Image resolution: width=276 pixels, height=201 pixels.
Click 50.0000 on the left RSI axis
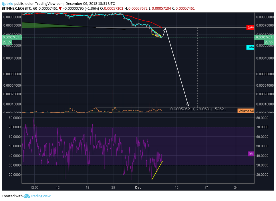pyautogui.click(x=15, y=146)
